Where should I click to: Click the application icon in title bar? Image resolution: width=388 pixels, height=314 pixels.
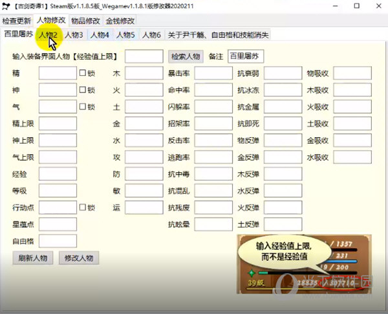[7, 6]
